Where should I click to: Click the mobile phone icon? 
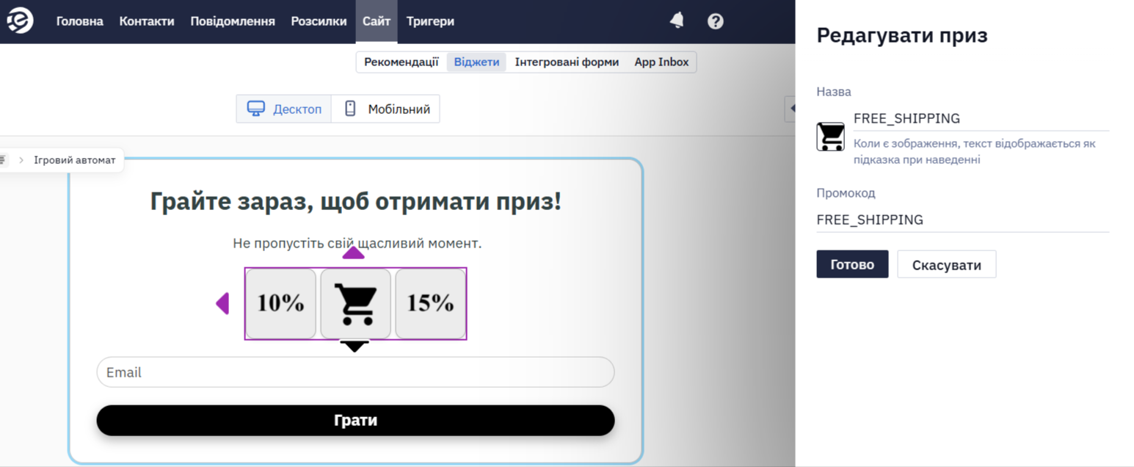point(350,109)
